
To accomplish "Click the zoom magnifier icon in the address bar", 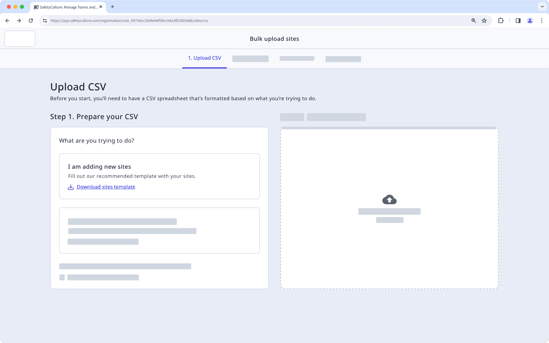I will point(473,20).
